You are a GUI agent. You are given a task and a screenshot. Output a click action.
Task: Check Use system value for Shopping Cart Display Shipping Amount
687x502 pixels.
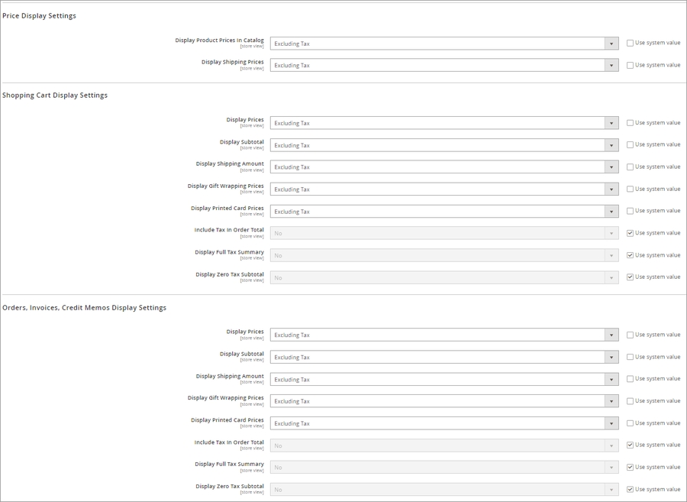point(630,167)
